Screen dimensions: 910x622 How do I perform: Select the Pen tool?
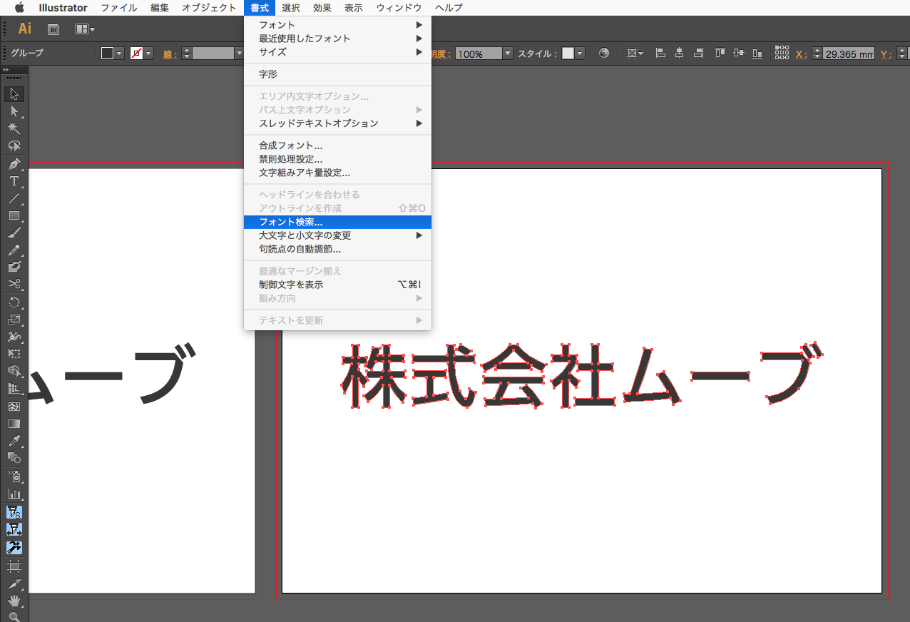click(x=14, y=164)
